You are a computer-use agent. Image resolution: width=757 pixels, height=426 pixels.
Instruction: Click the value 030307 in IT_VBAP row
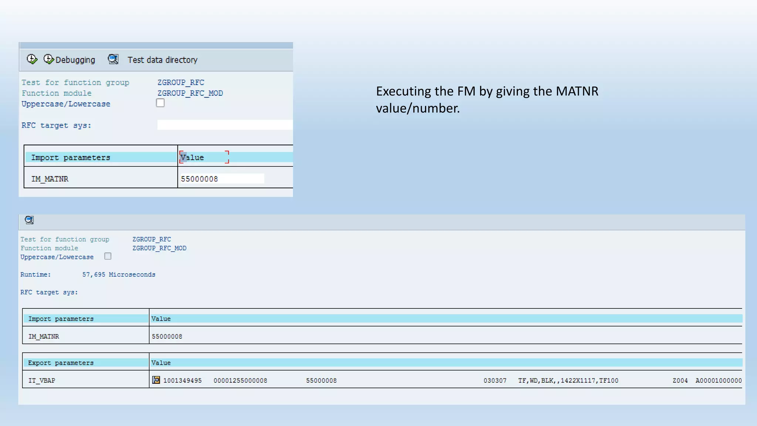tap(495, 381)
